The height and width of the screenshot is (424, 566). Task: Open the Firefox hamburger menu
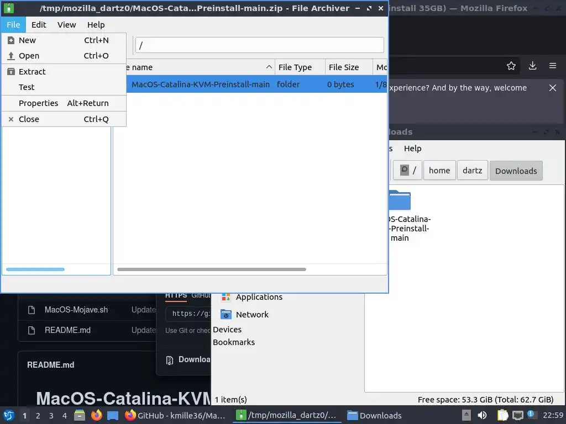pos(553,66)
